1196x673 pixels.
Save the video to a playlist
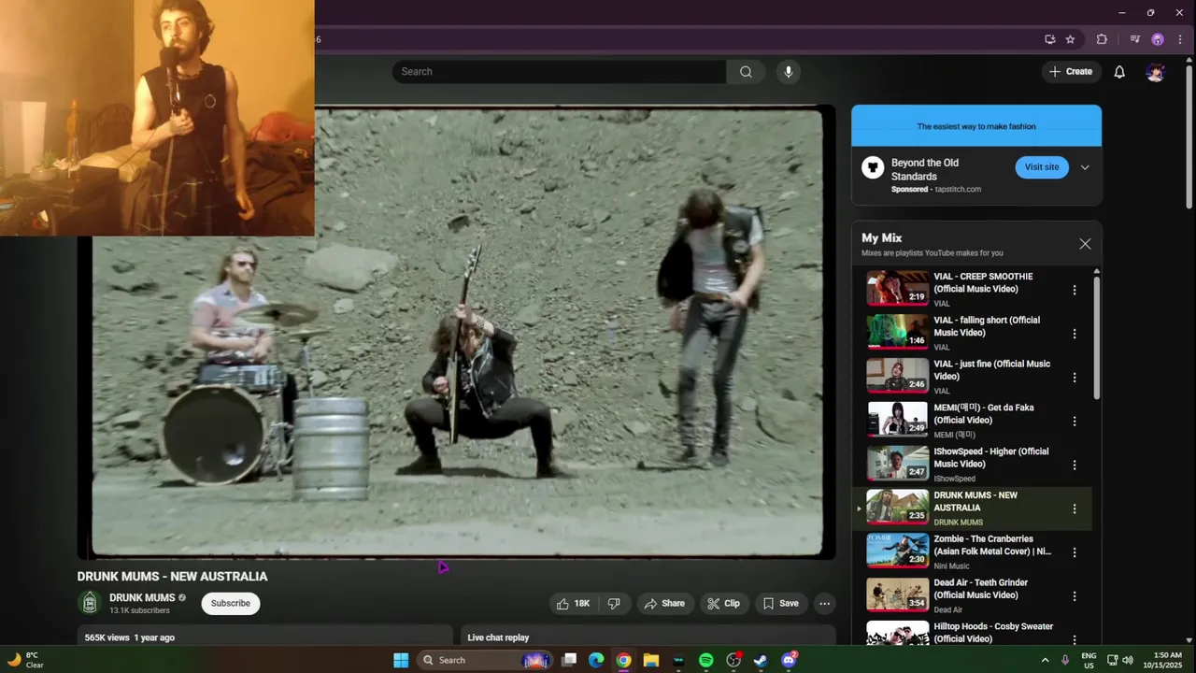[x=781, y=604]
